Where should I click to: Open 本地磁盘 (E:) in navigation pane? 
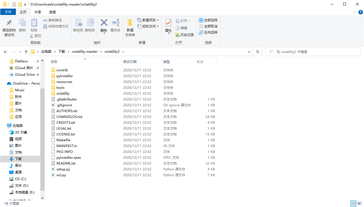click(22, 192)
